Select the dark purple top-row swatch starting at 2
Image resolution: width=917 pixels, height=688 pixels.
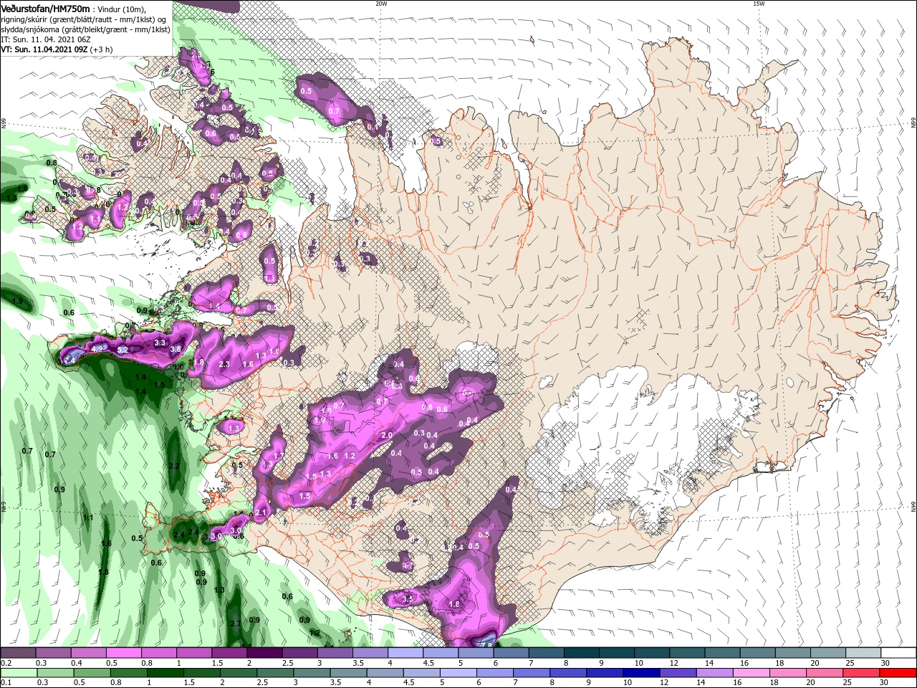click(x=265, y=653)
